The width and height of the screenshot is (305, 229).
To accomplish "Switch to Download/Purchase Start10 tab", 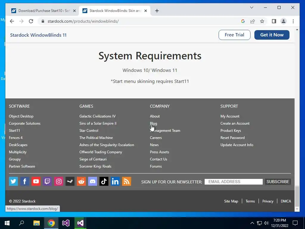I will tap(43, 11).
